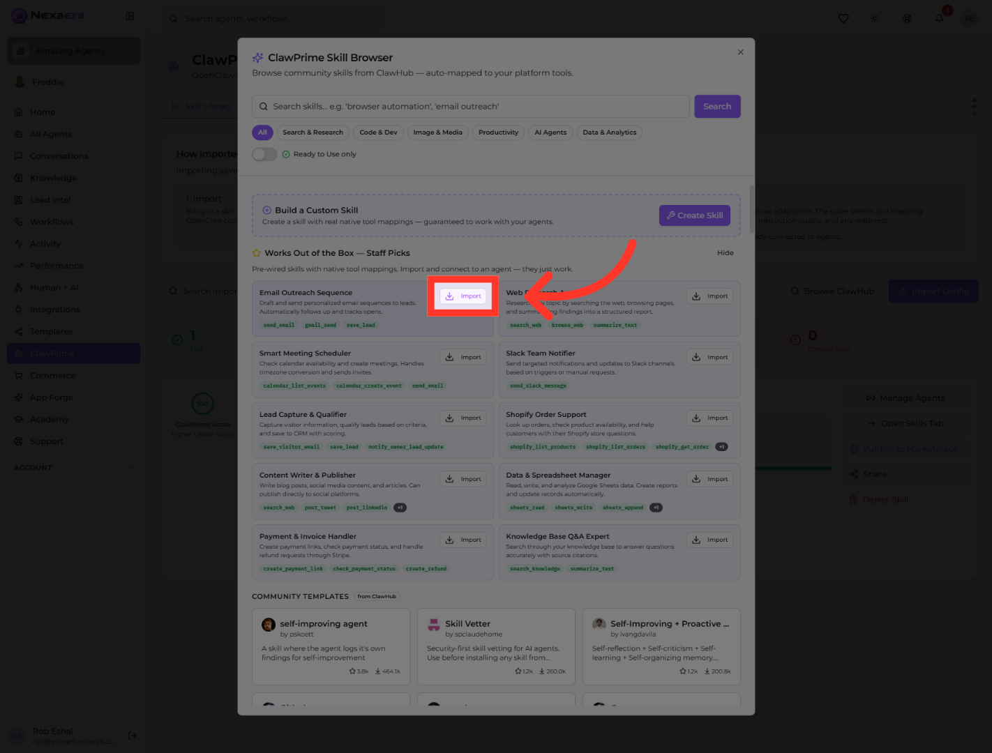Screen dimensions: 992x753
Task: Click the Create Skill button
Action: pos(695,215)
